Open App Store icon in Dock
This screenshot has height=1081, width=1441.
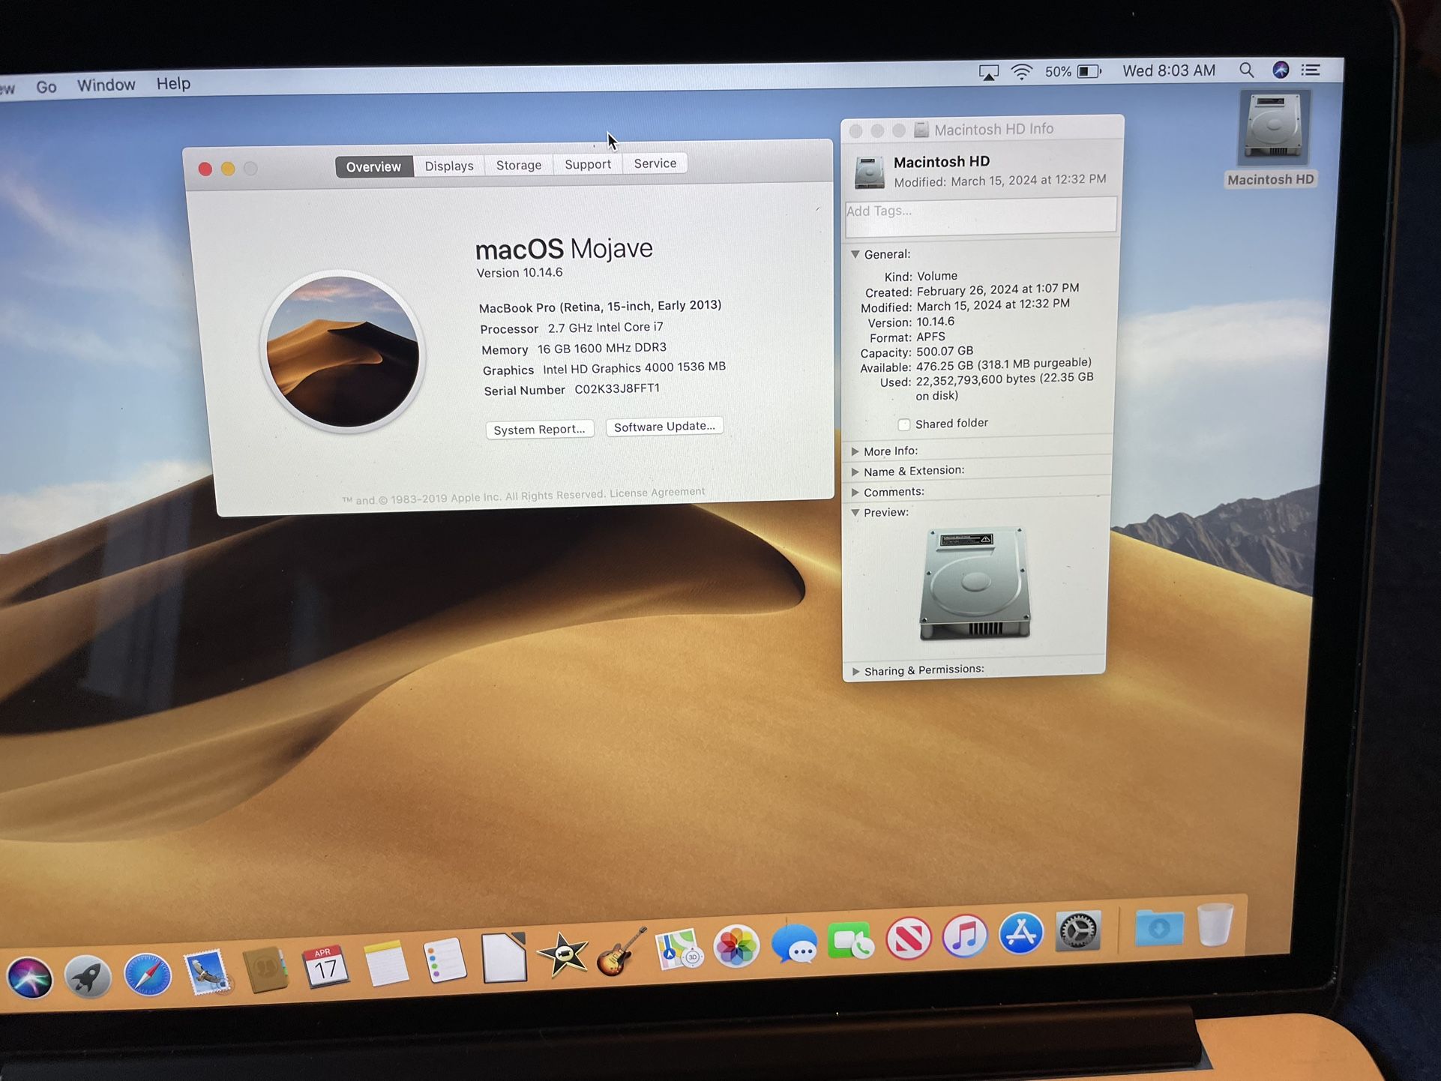(1021, 933)
